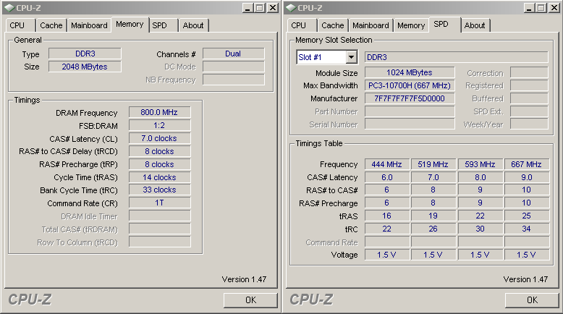Click the CPU-Z title icon in left window
This screenshot has height=314, width=563.
pyautogui.click(x=9, y=8)
